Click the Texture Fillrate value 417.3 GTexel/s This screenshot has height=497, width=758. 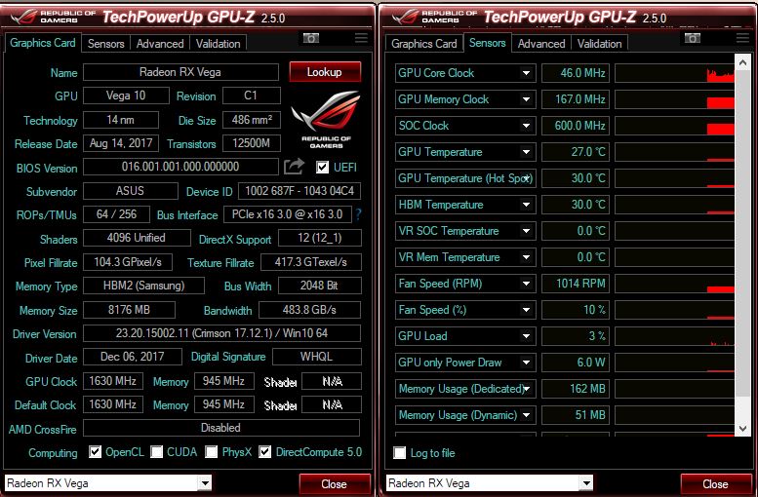pos(311,262)
